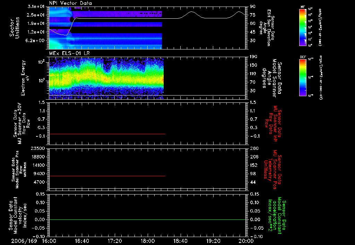Viewport: 355px width, 245px height.
Task: Click the 19:20 time tick label
Action: [x=213, y=241]
